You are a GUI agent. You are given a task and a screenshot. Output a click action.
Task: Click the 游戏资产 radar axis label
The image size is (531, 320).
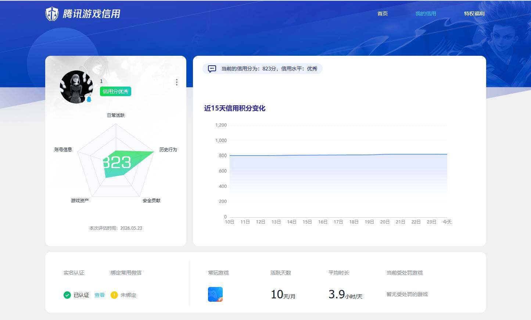80,201
